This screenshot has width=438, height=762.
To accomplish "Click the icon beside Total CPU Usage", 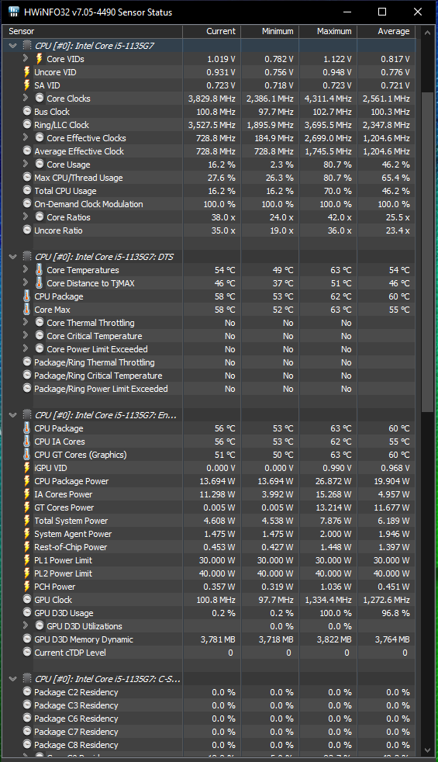I will point(27,191).
